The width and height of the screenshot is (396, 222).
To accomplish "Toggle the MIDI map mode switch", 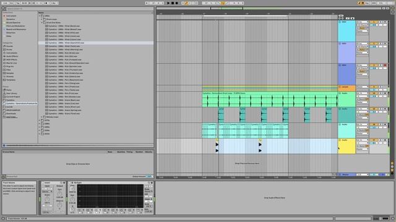I will coord(374,3).
